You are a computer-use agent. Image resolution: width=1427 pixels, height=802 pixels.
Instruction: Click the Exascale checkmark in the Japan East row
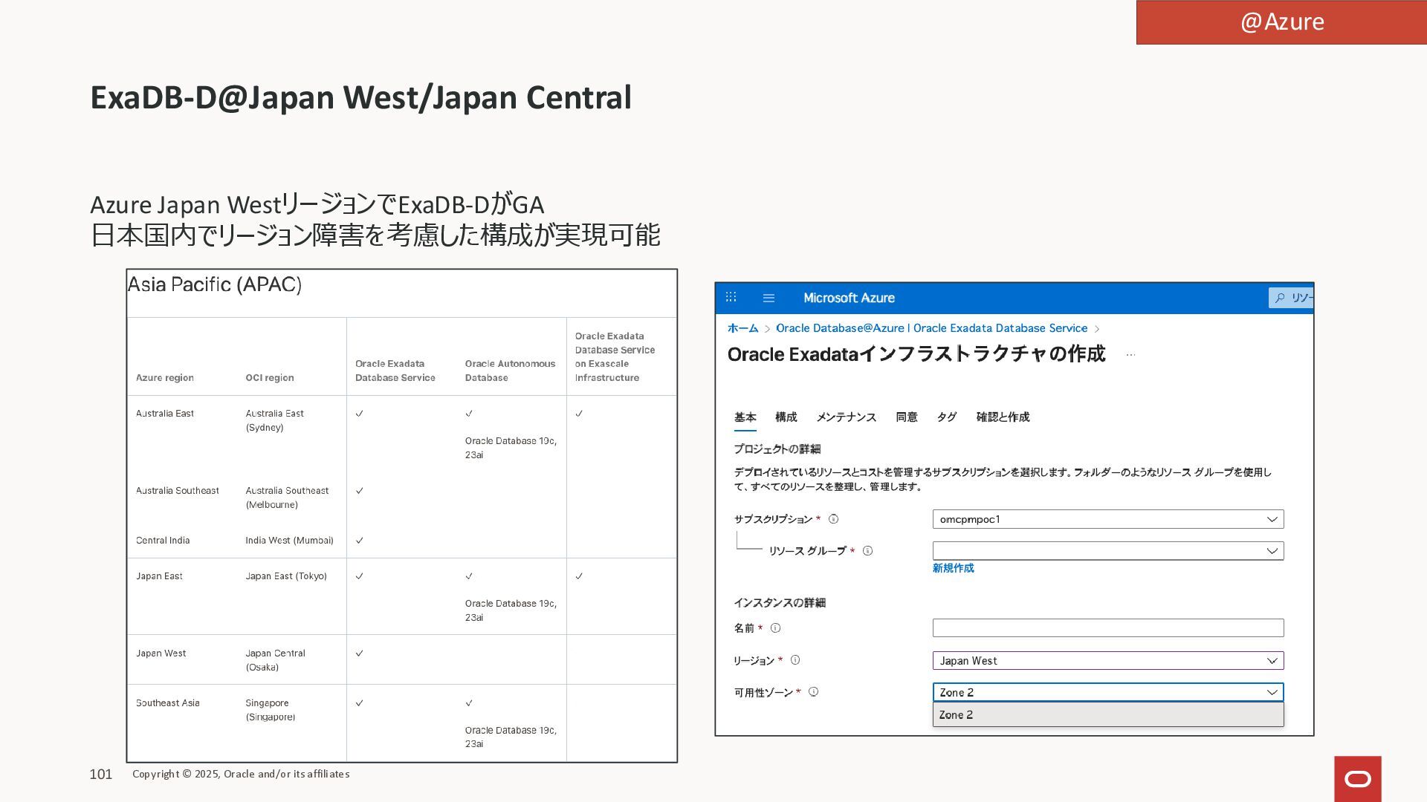coord(579,576)
